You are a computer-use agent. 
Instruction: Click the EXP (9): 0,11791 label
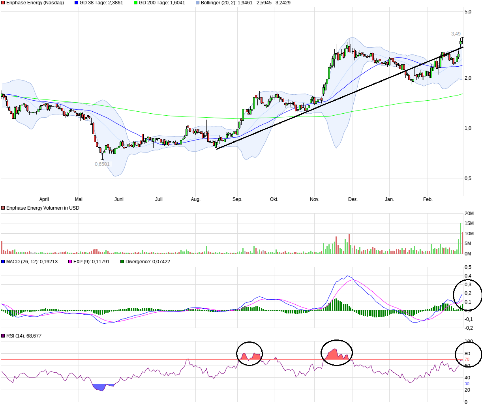click(92, 262)
